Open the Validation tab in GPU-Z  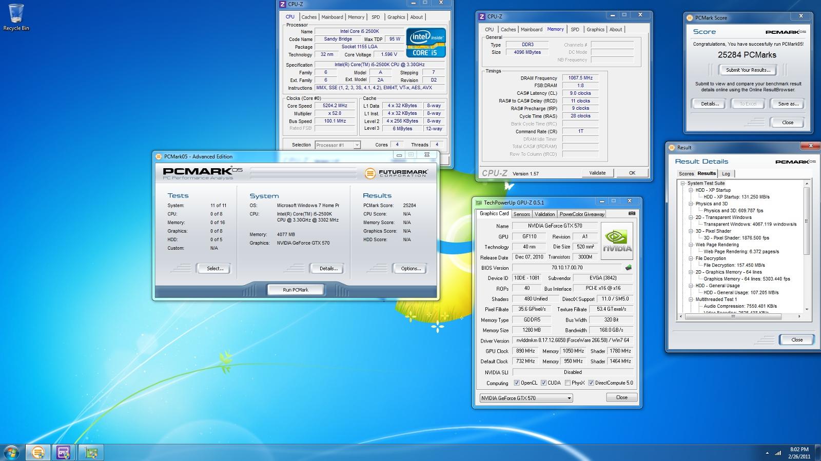(x=544, y=214)
